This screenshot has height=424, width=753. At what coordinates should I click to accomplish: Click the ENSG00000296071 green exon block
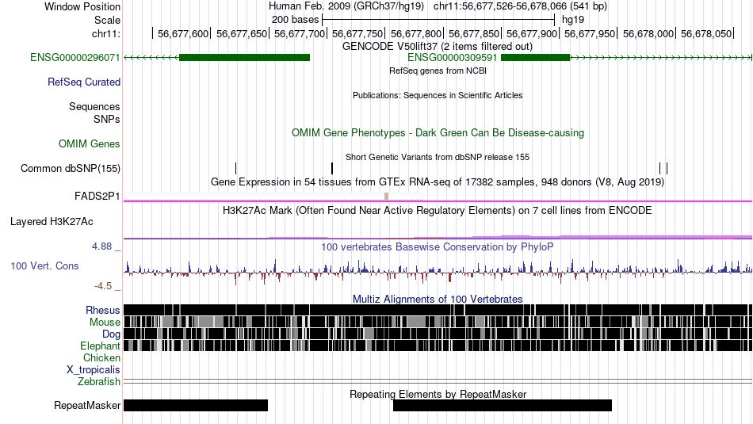click(x=244, y=58)
